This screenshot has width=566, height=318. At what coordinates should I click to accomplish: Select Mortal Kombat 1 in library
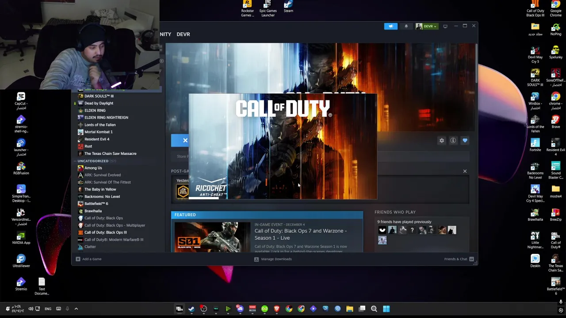click(x=98, y=132)
